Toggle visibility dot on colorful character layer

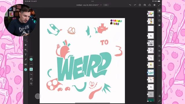tap(148, 21)
